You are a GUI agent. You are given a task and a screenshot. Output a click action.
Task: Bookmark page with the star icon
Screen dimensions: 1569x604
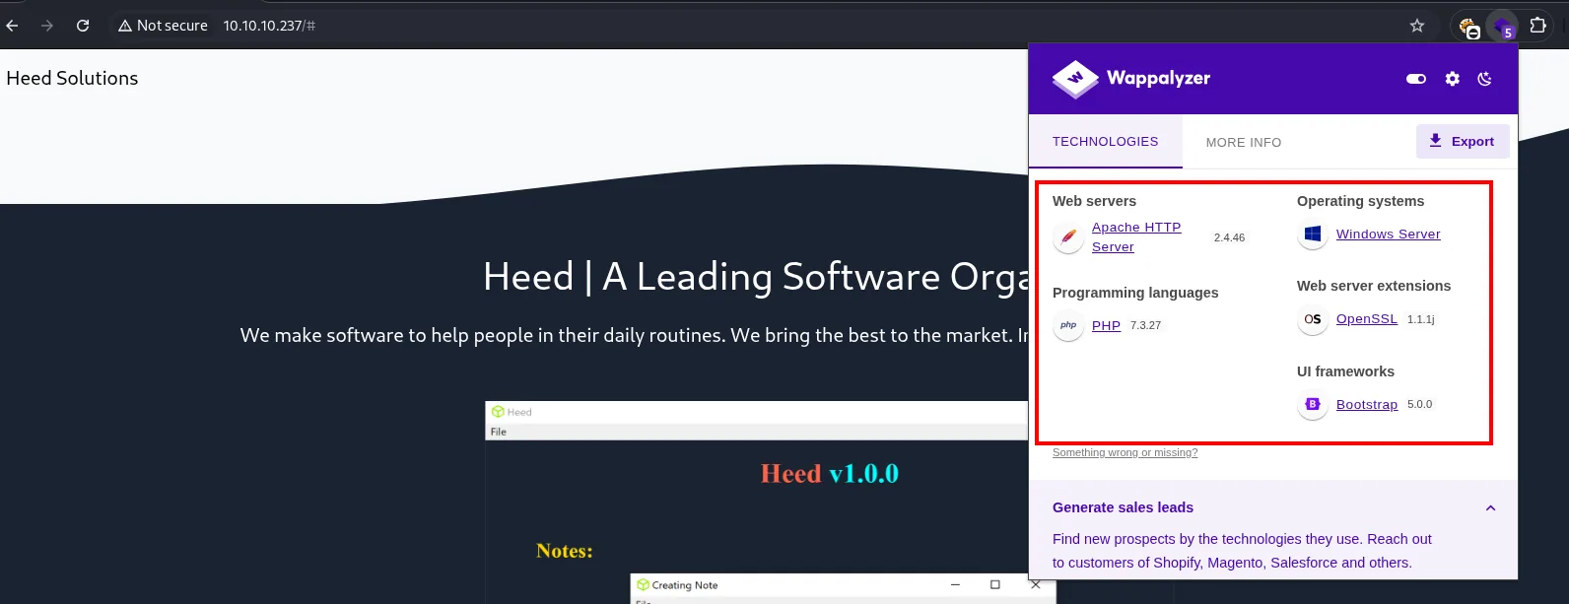tap(1417, 26)
